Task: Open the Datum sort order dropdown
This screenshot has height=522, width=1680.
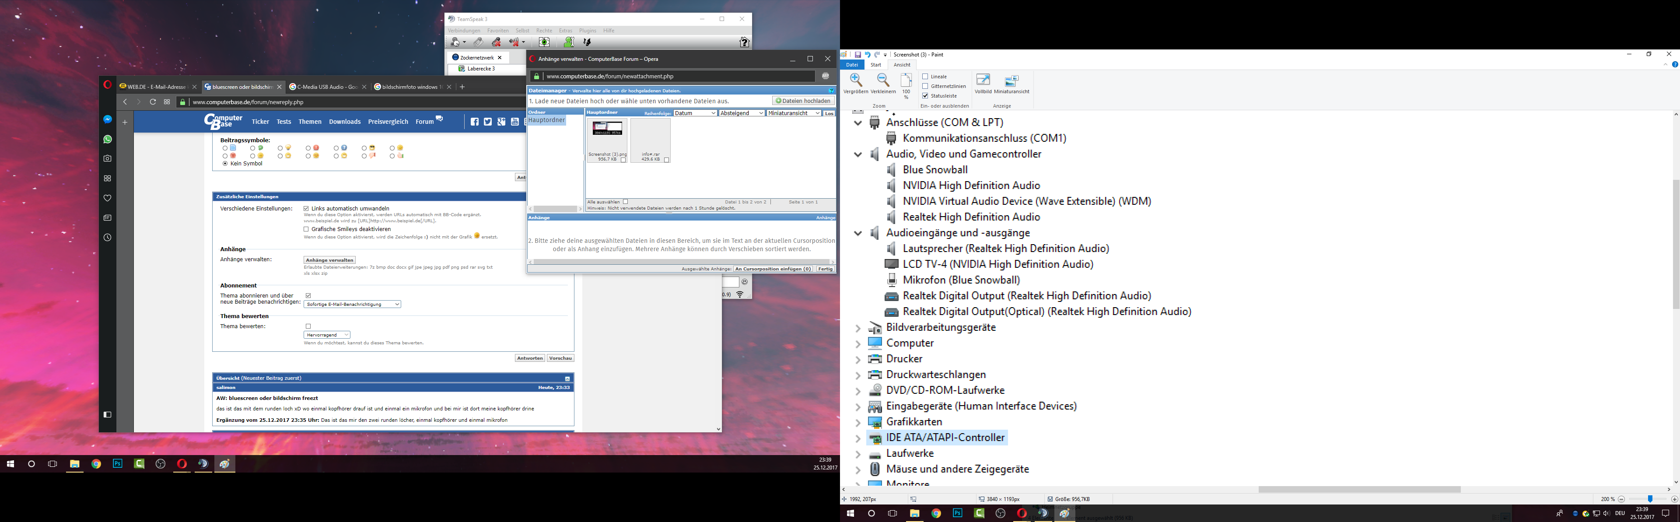Action: pos(695,113)
